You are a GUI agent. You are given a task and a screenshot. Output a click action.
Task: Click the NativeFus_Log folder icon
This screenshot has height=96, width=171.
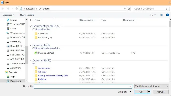(x=36, y=37)
